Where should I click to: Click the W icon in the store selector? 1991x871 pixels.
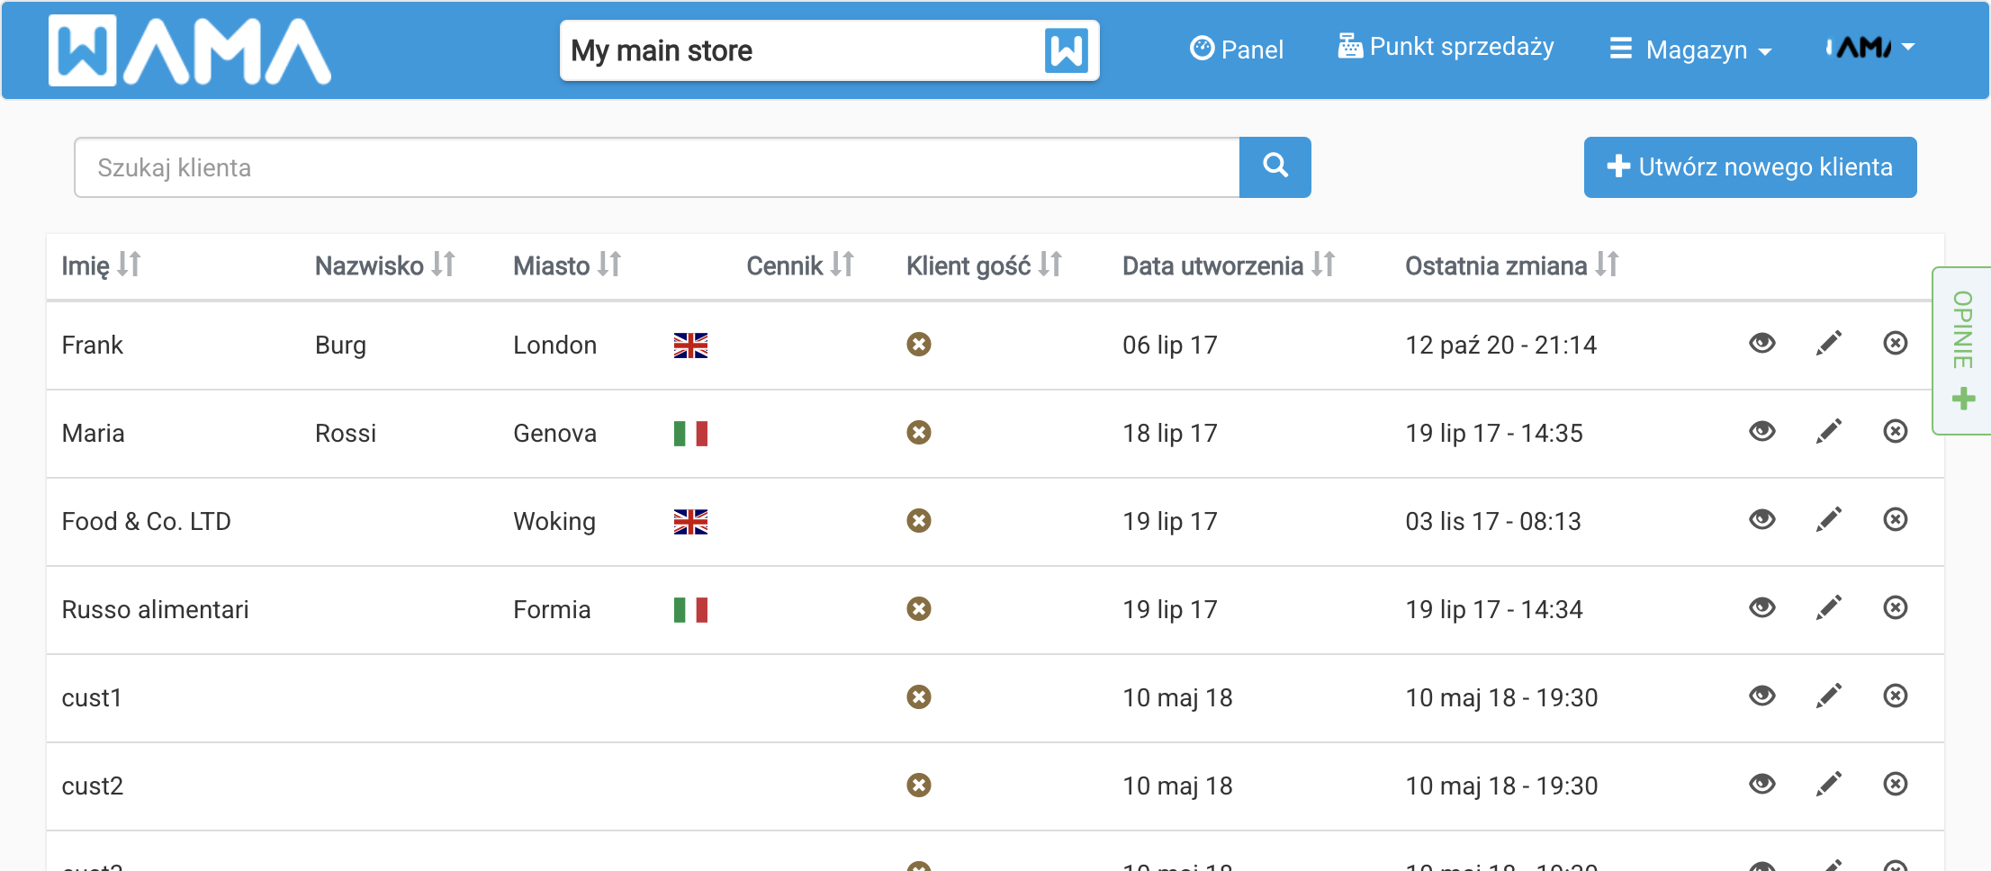[x=1067, y=50]
